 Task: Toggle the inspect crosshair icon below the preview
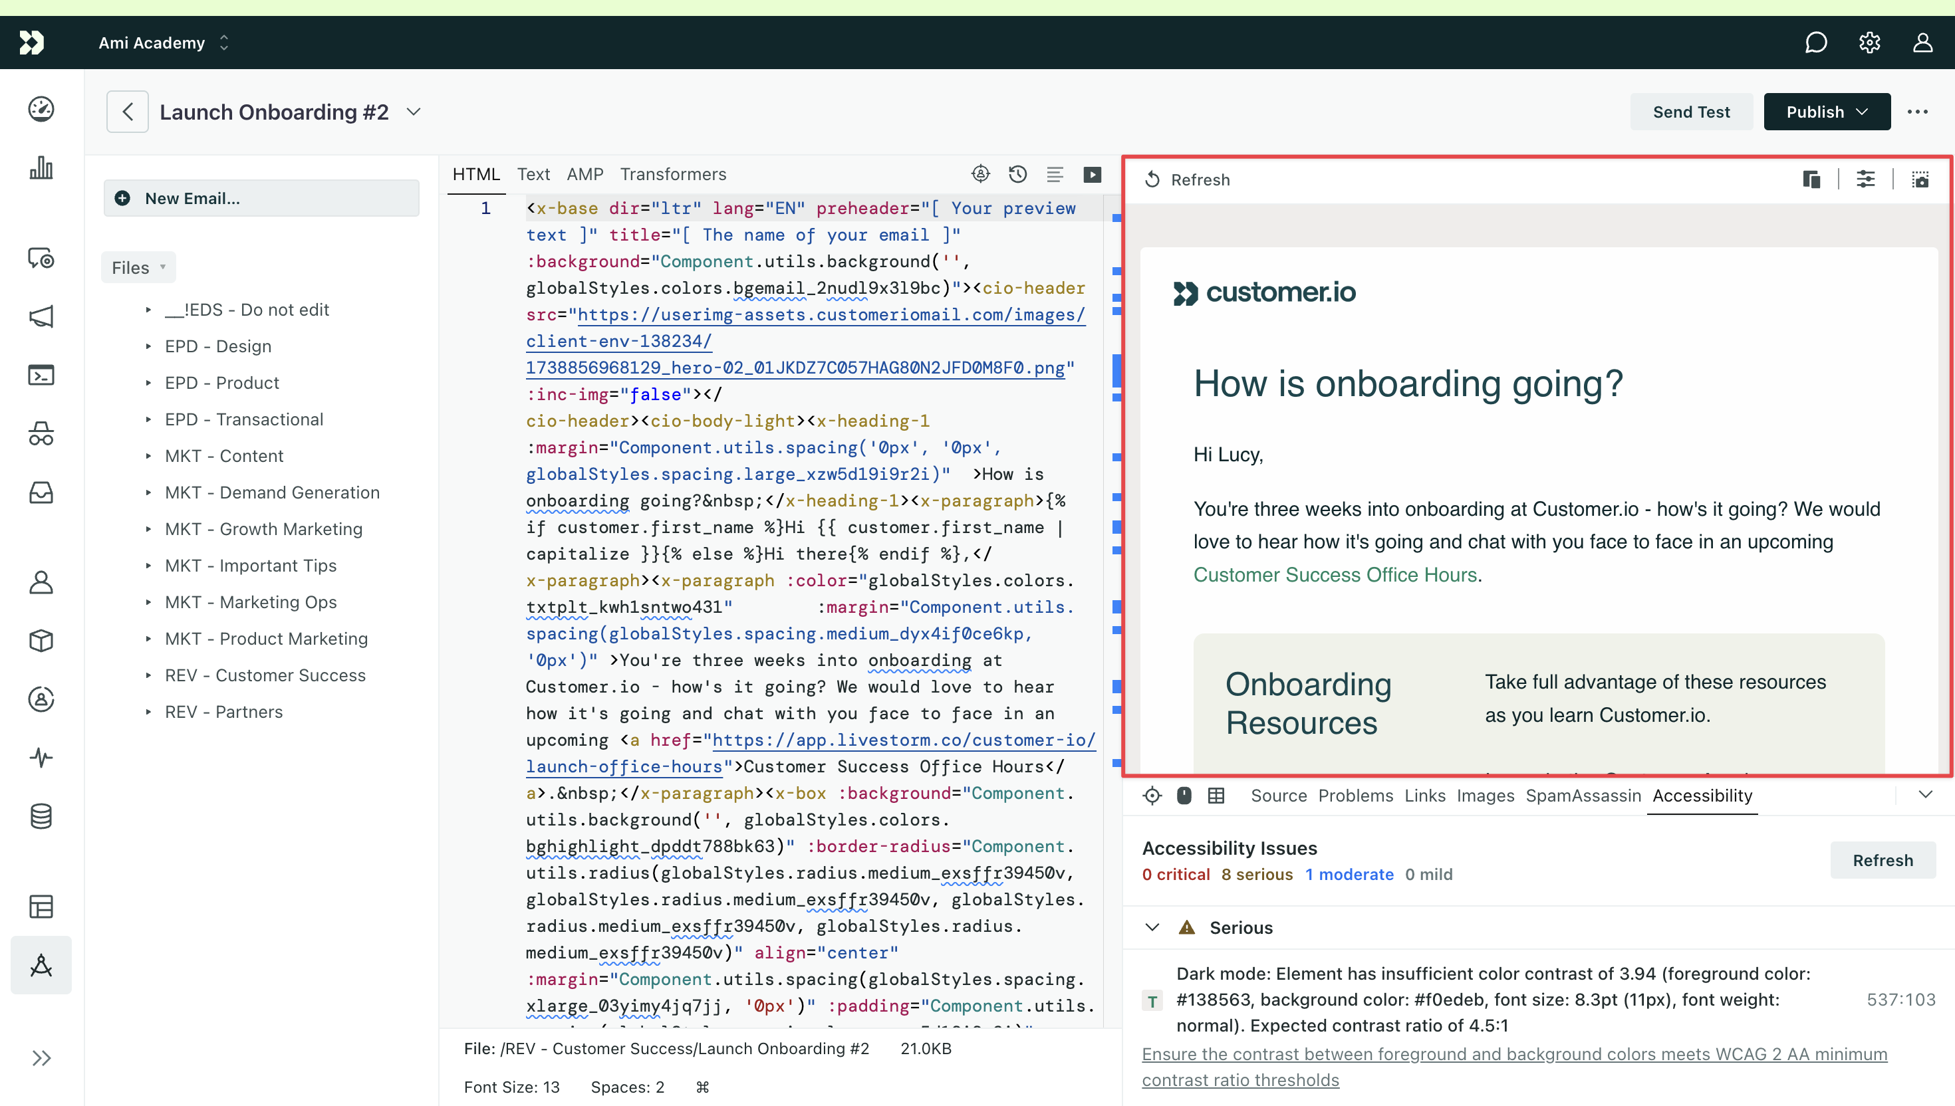(1152, 796)
